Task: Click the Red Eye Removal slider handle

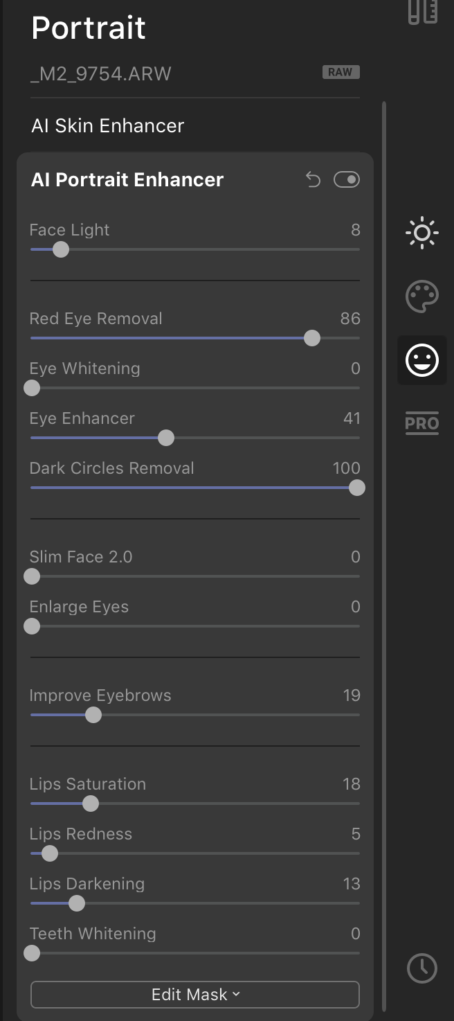Action: pyautogui.click(x=312, y=338)
